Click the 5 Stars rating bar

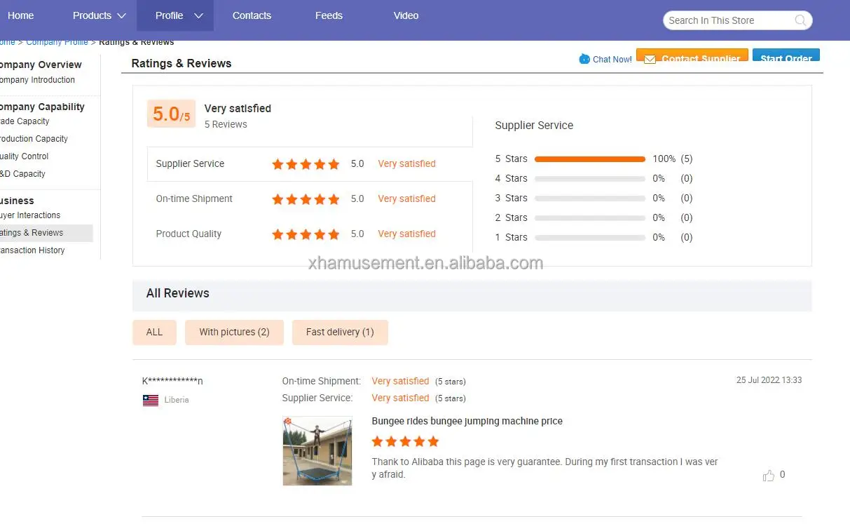point(589,159)
